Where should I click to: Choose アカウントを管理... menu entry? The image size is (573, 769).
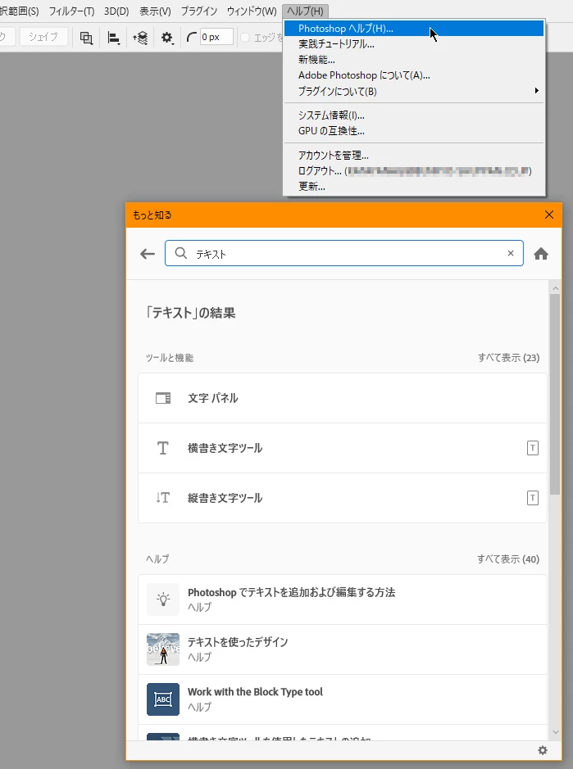(414, 156)
